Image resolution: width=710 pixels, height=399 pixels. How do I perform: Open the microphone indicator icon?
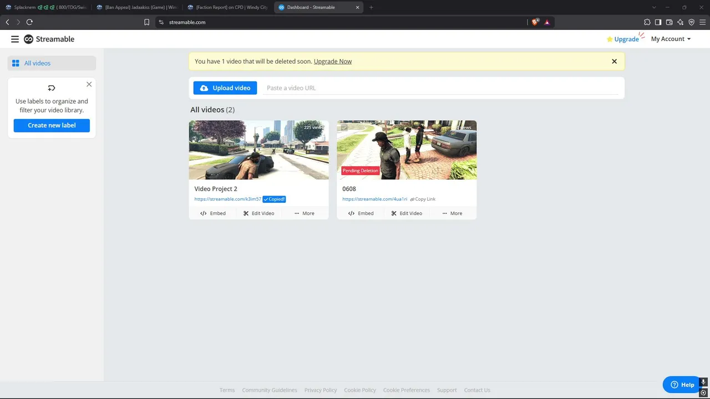(x=703, y=382)
